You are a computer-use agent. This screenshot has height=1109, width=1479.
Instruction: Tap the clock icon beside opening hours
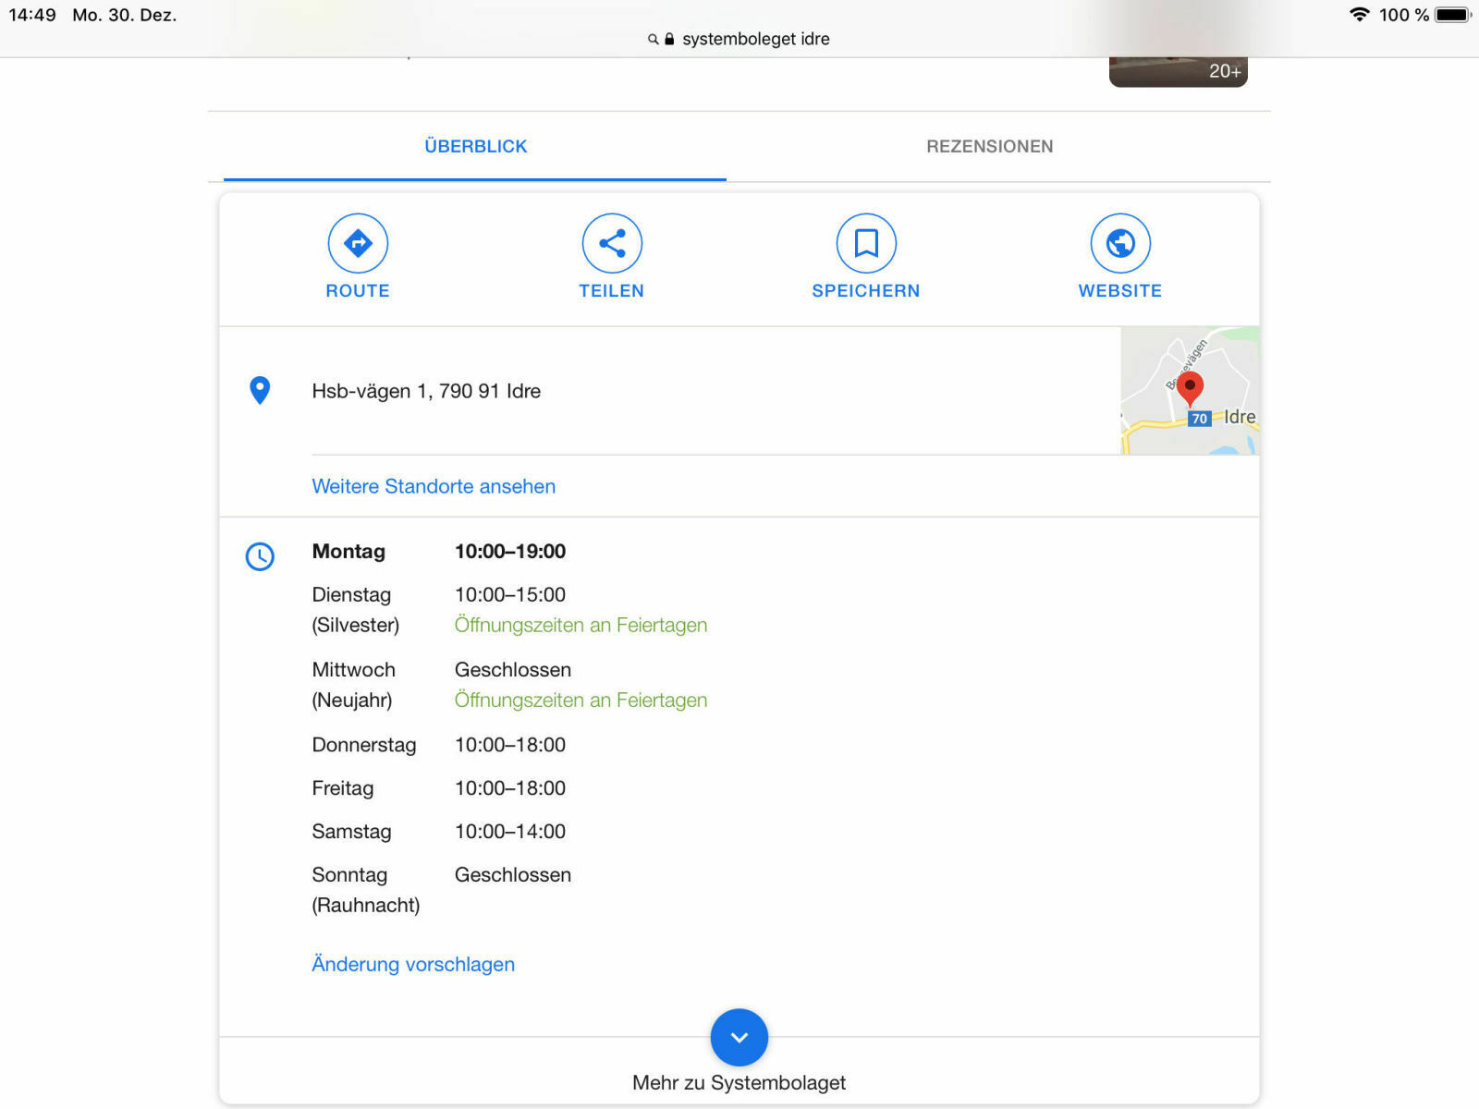coord(260,555)
